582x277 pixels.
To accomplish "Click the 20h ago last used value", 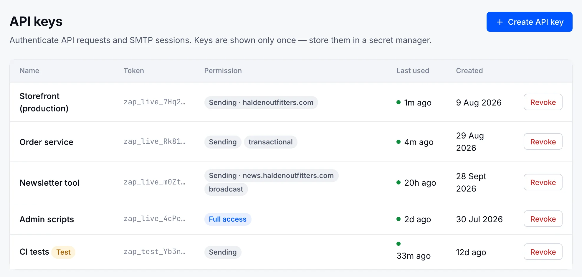I will pos(420,183).
